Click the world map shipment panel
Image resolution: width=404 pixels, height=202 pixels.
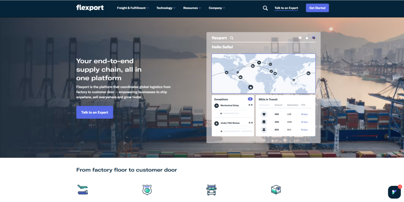coord(263,73)
